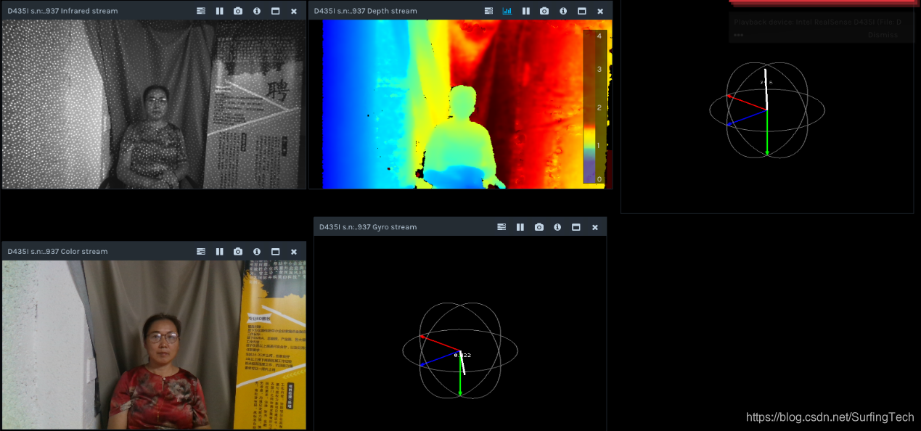Toggle histogram equalization icon on Depth stream

pos(507,11)
